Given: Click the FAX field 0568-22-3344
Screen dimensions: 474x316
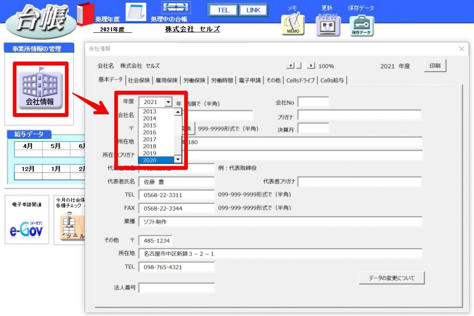Looking at the screenshot, I should (176, 208).
